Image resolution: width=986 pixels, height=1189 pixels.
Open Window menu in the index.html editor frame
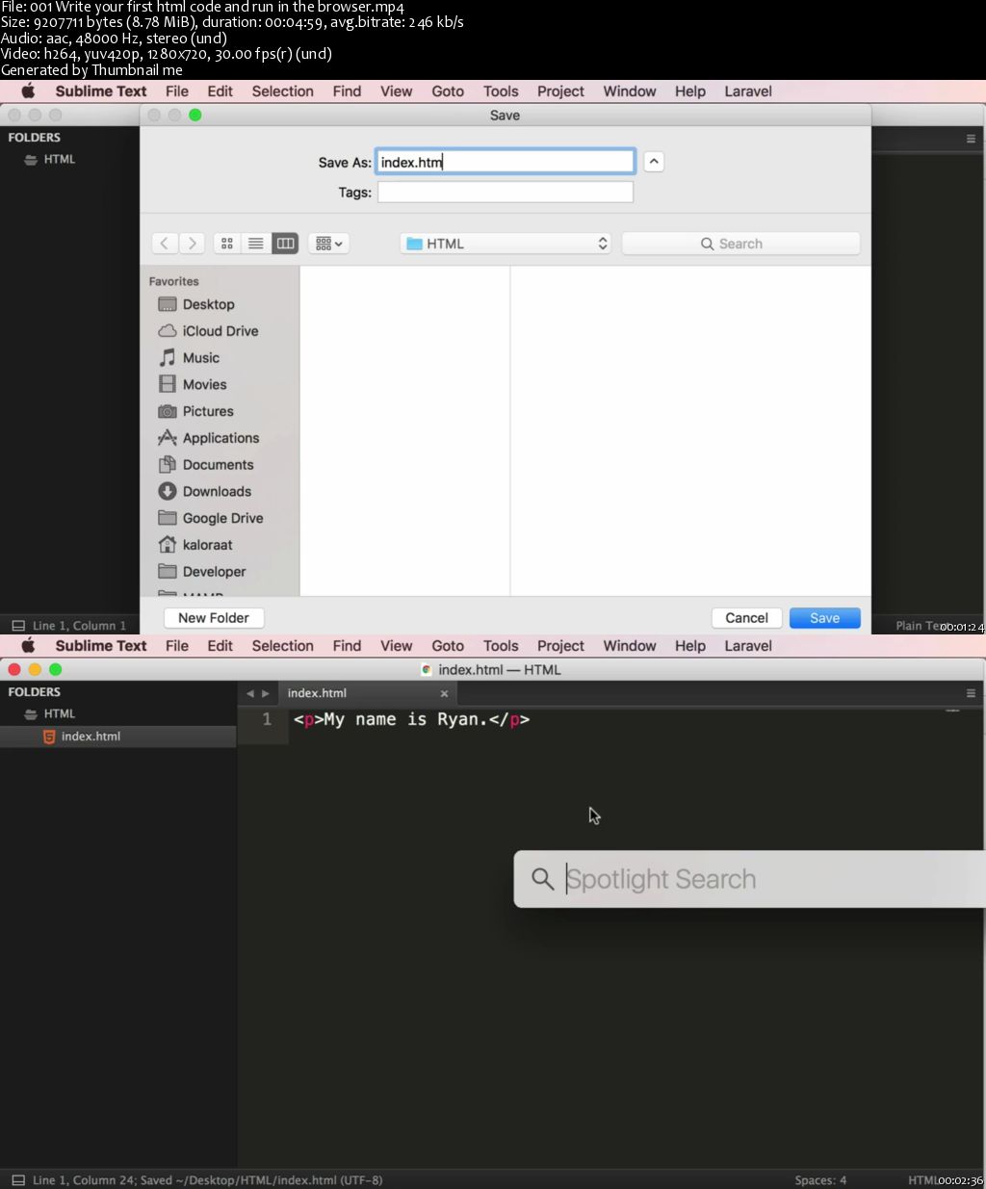(630, 646)
